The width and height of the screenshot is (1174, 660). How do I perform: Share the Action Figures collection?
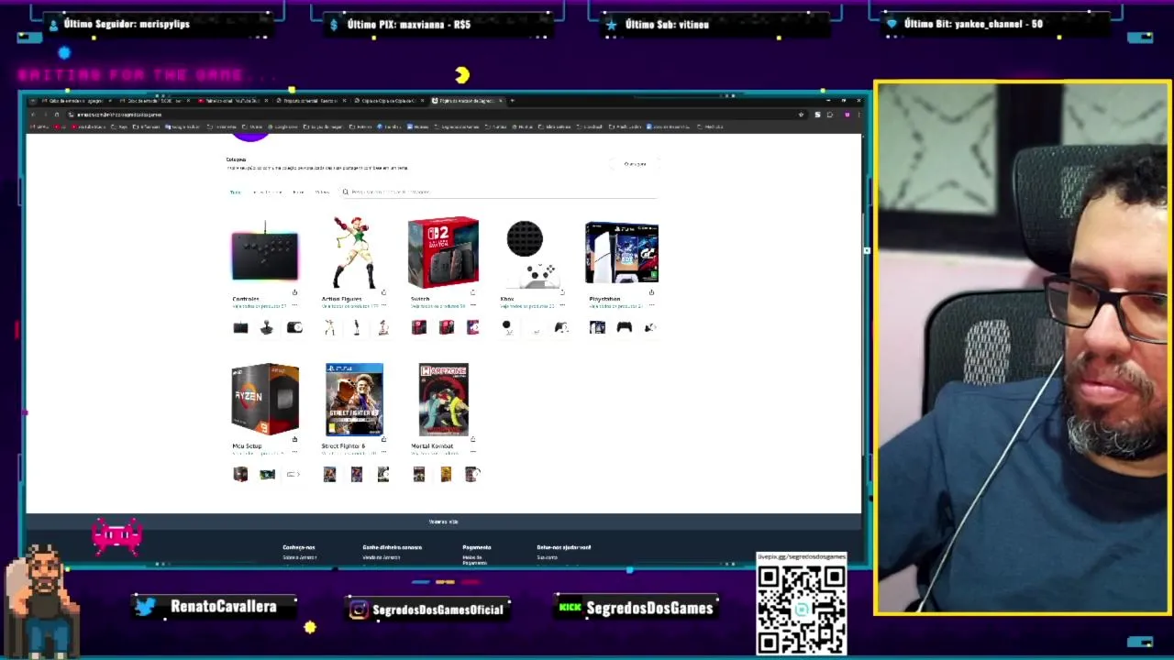point(383,292)
